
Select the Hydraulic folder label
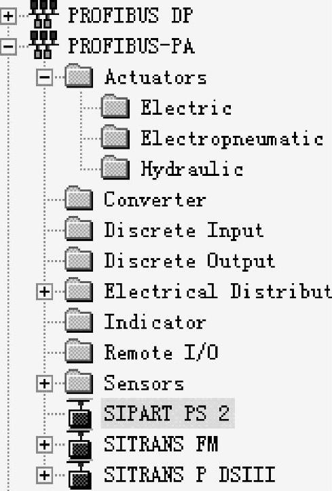[x=192, y=169]
